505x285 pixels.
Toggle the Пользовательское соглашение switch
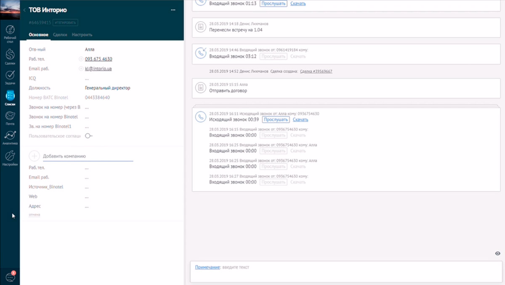tap(88, 136)
